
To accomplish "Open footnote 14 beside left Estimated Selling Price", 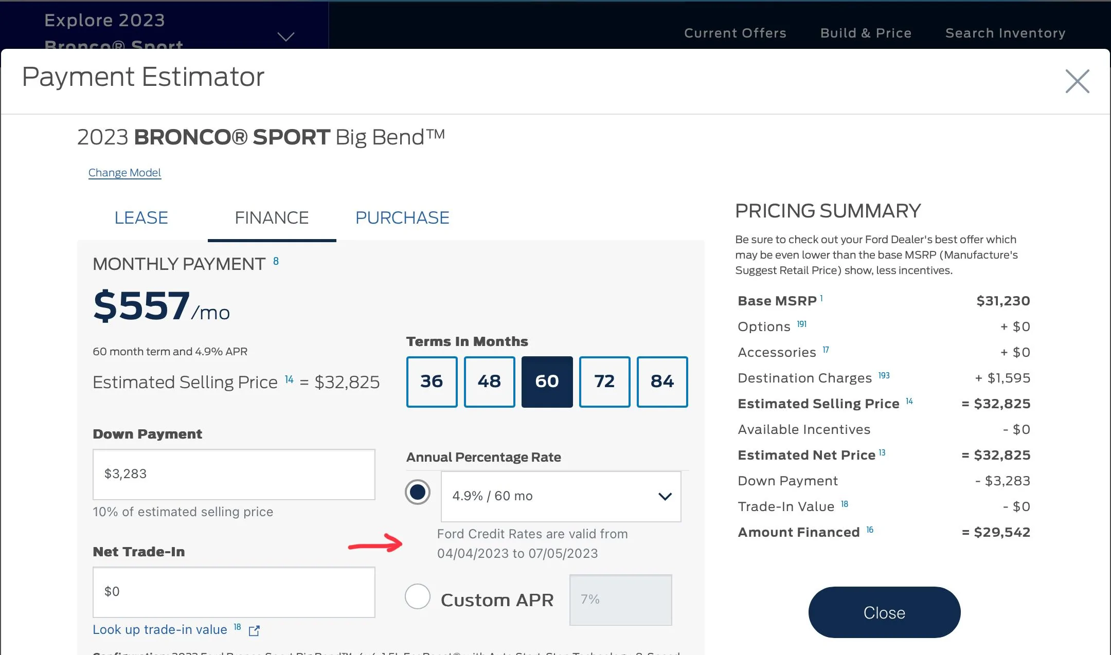I will click(289, 379).
